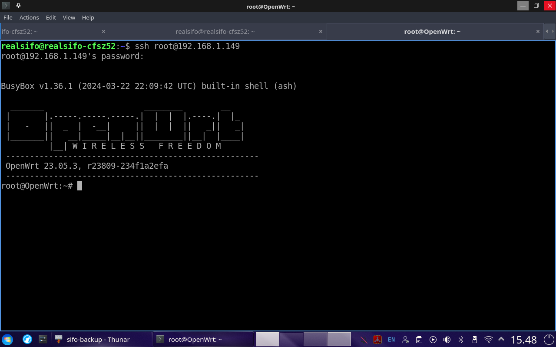Screen dimensions: 556x347
Task: Close the terminal window
Action: [x=549, y=6]
